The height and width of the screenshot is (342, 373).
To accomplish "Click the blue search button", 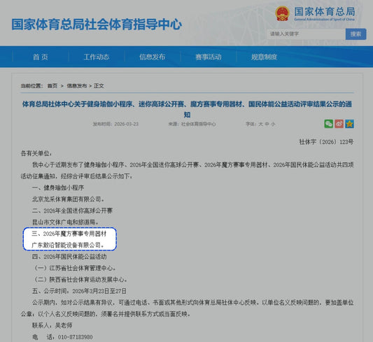I will pyautogui.click(x=356, y=34).
